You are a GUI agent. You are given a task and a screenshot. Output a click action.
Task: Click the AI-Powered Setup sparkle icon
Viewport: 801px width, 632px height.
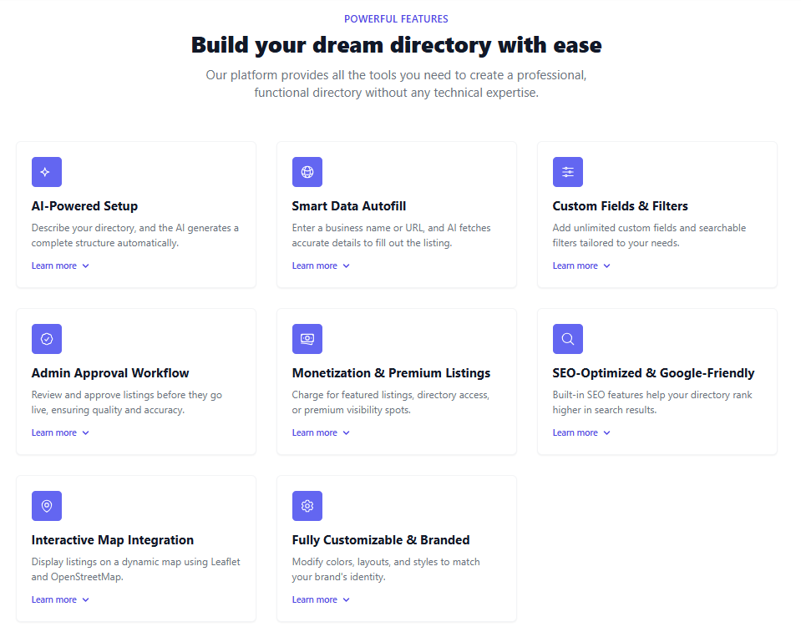pos(46,172)
